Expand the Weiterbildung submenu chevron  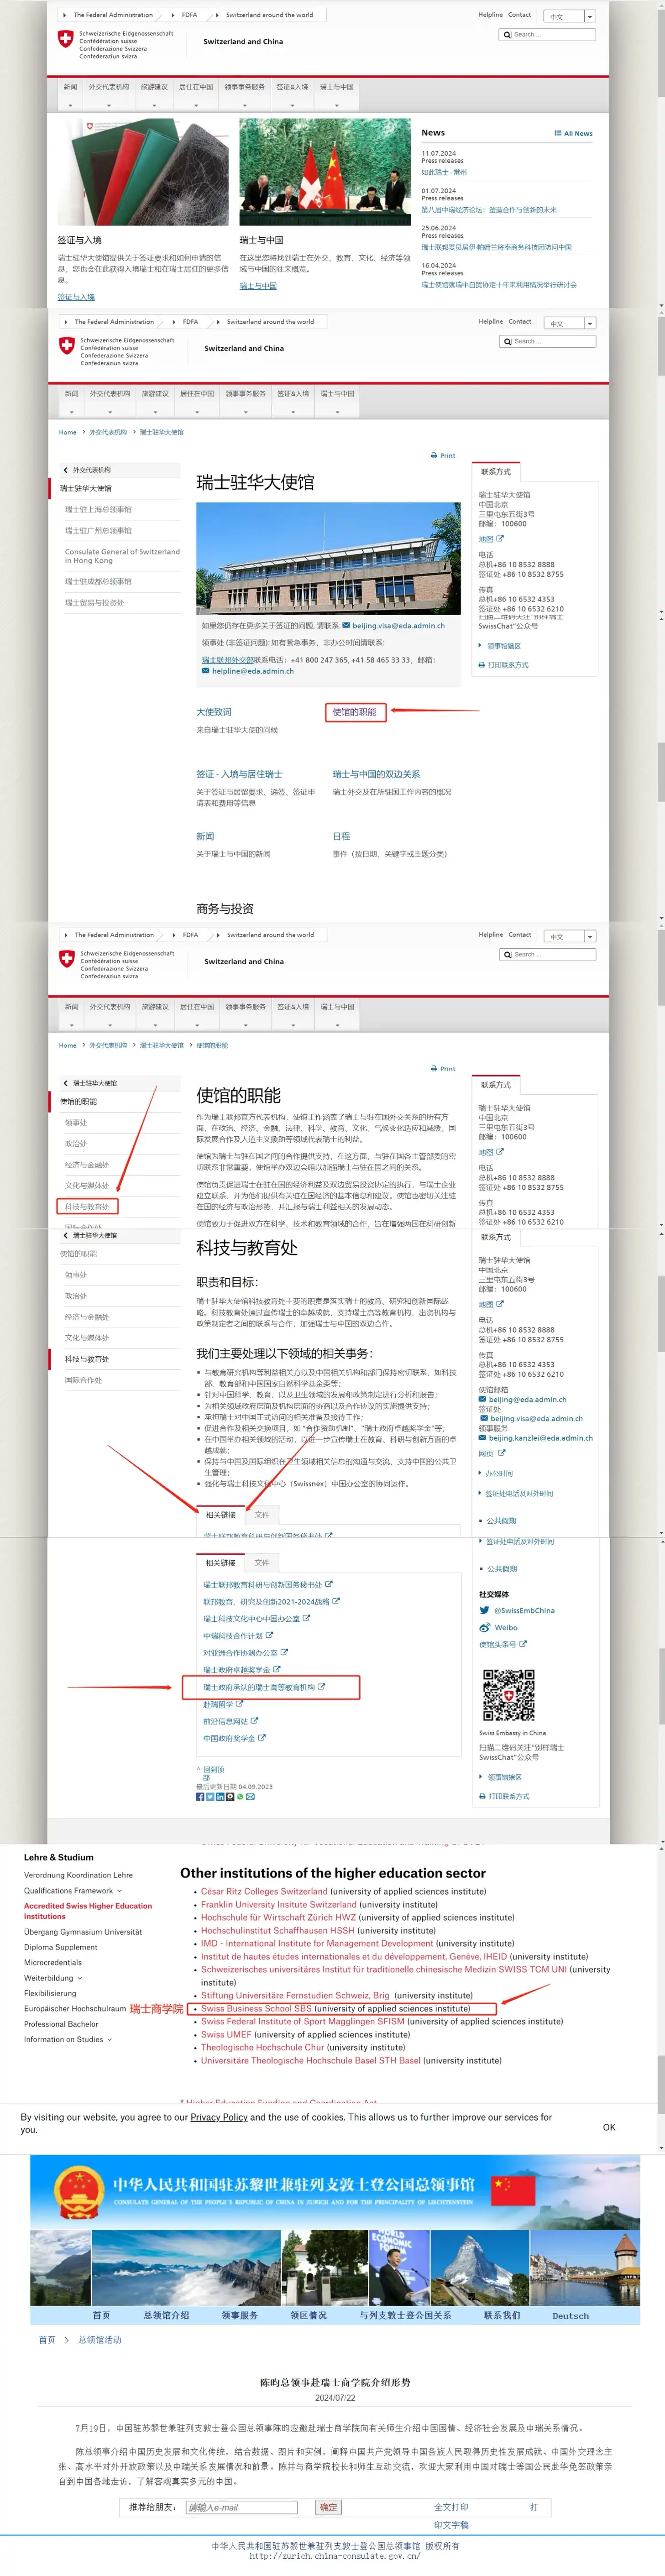tap(80, 1978)
